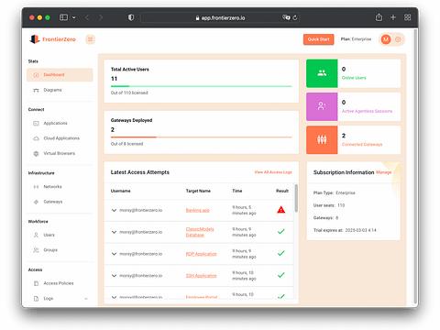Click the page's right-edge scrollbar

415,167
